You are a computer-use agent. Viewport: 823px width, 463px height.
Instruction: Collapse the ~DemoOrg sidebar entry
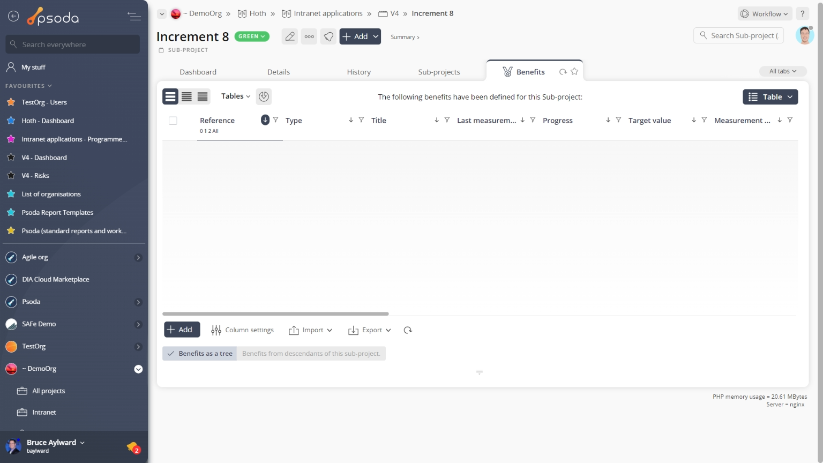pos(138,369)
